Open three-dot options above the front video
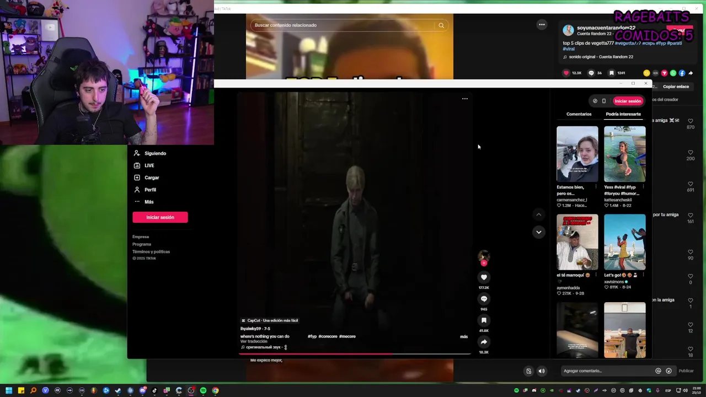 [465, 99]
